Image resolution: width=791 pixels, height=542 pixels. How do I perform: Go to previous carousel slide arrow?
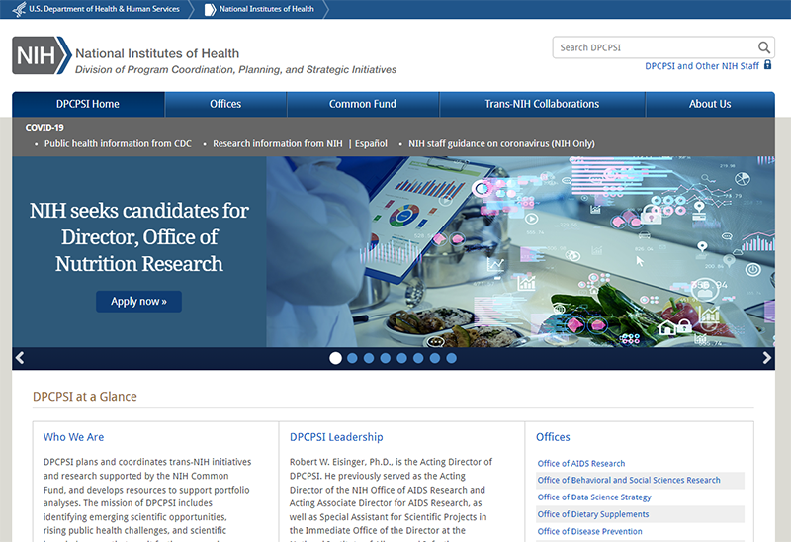coord(20,358)
